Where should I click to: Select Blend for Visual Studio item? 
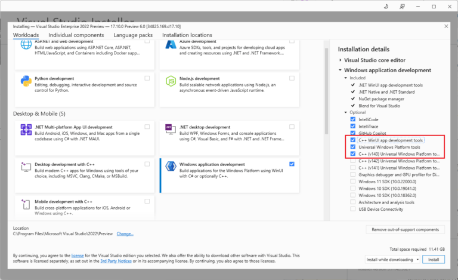379,106
